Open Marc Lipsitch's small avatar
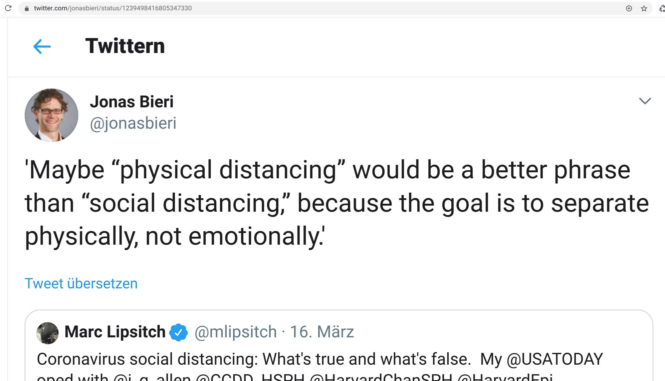 47,333
